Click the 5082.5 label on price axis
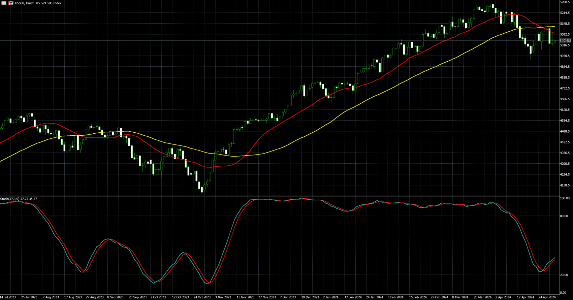Viewport: 573px width, 300px height. pos(565,34)
